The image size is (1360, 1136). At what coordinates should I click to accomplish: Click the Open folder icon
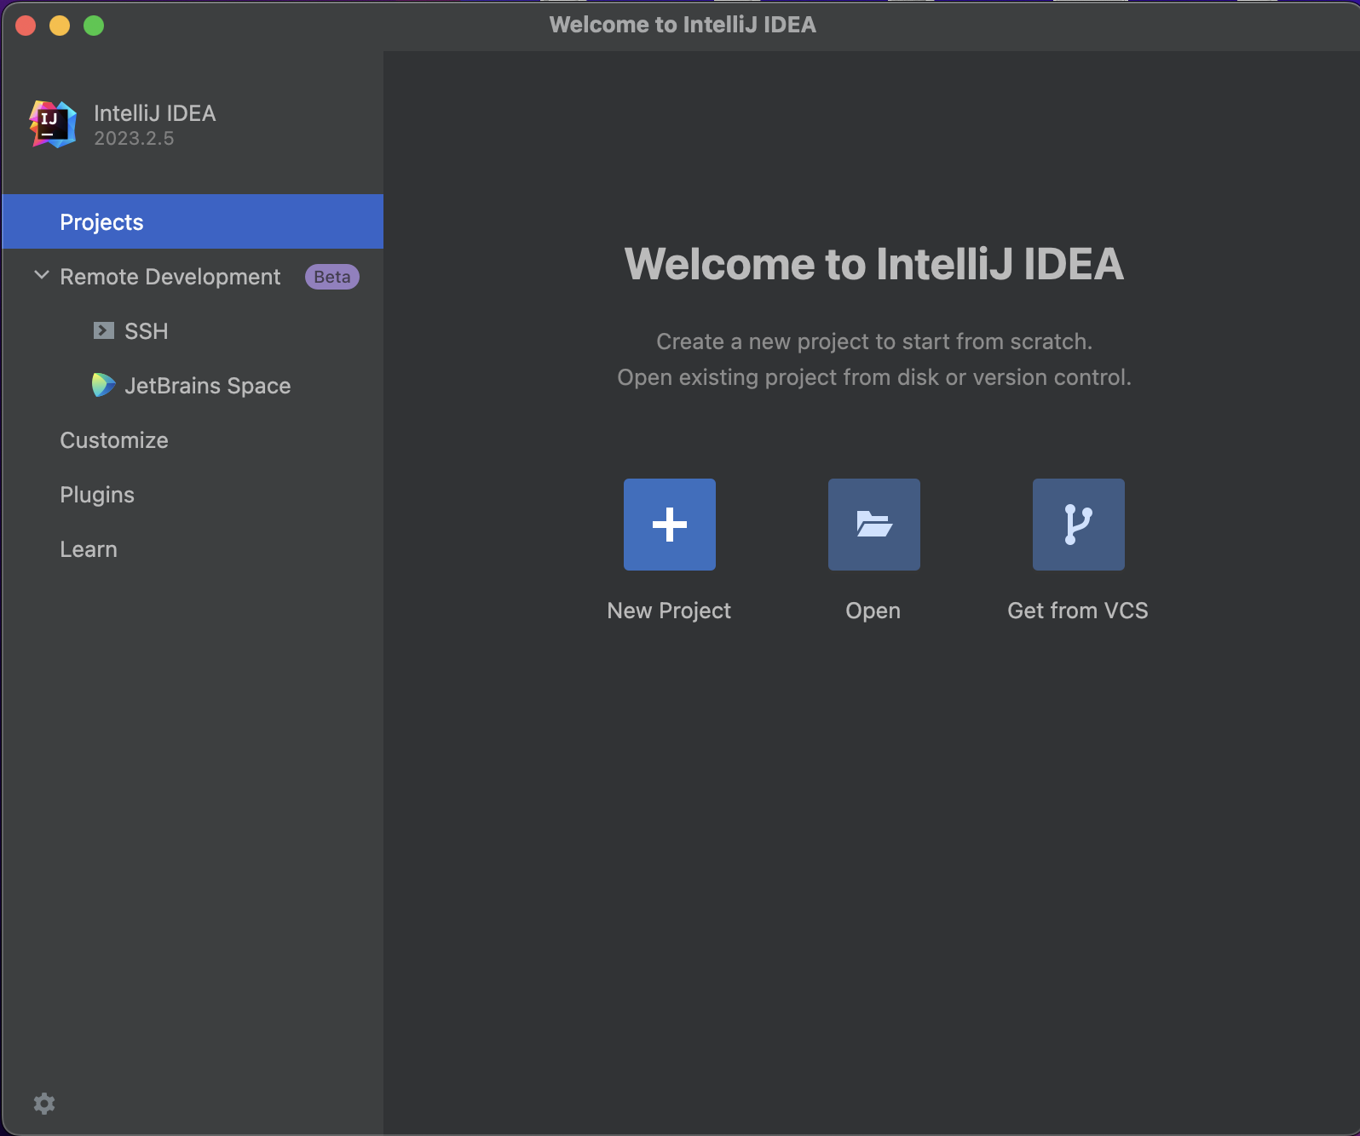click(874, 525)
